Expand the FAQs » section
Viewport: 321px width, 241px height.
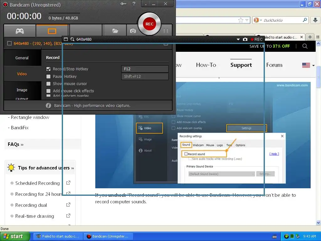click(x=16, y=144)
